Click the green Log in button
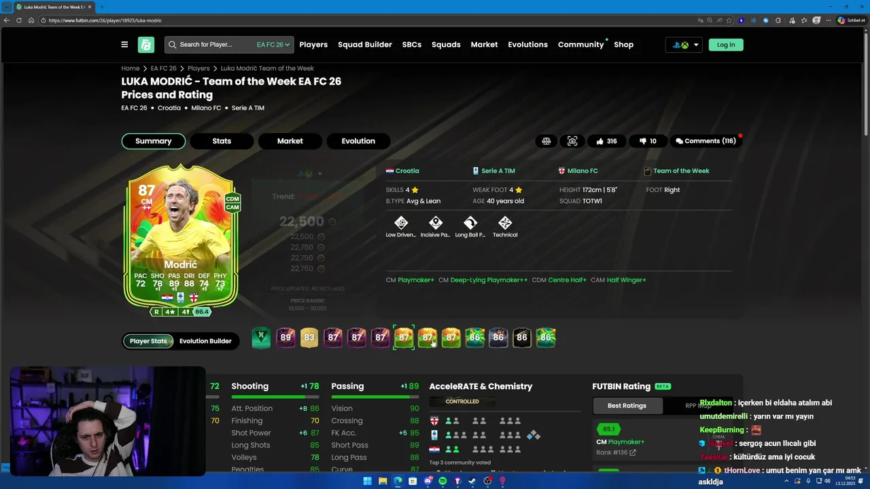This screenshot has height=489, width=870. (x=726, y=45)
